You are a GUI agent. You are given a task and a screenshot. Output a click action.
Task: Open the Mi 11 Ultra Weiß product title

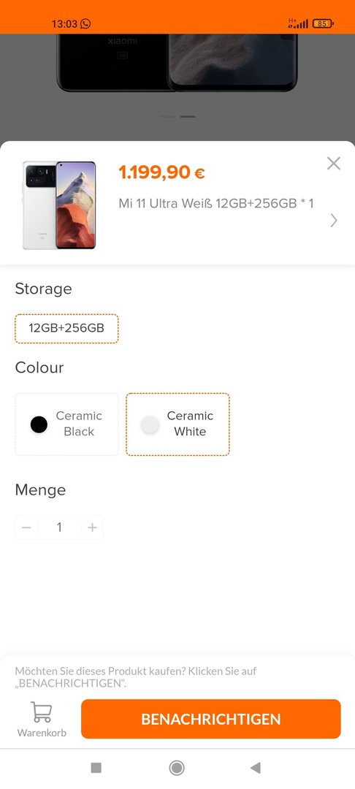[x=216, y=203]
